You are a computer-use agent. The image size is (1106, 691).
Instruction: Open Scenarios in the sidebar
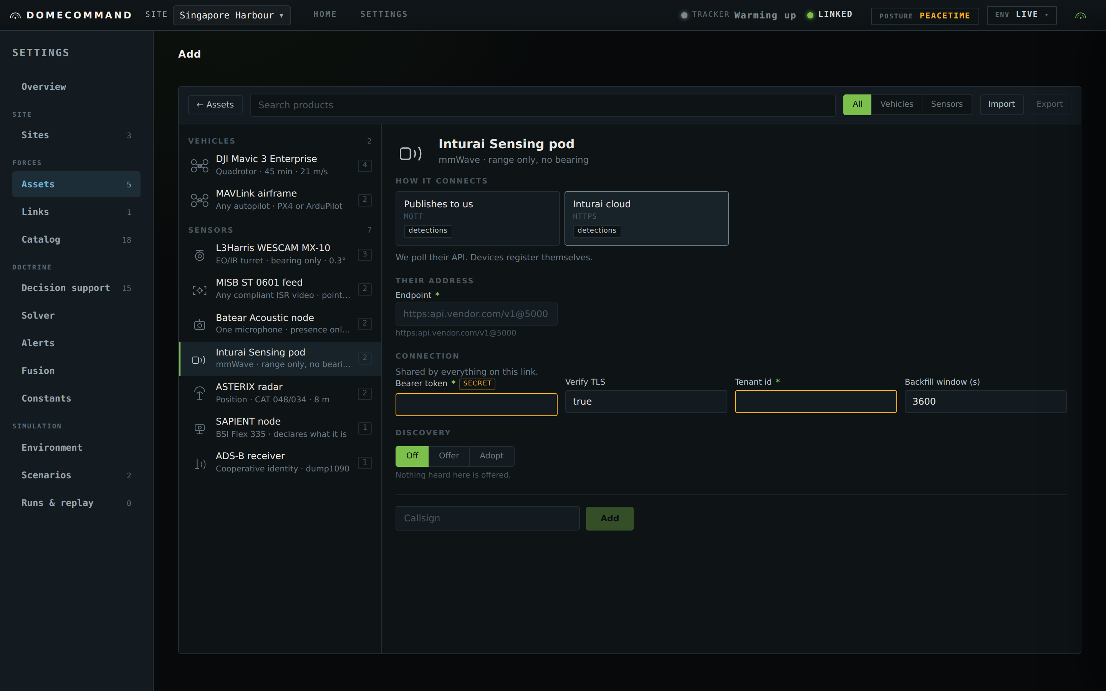click(76, 475)
